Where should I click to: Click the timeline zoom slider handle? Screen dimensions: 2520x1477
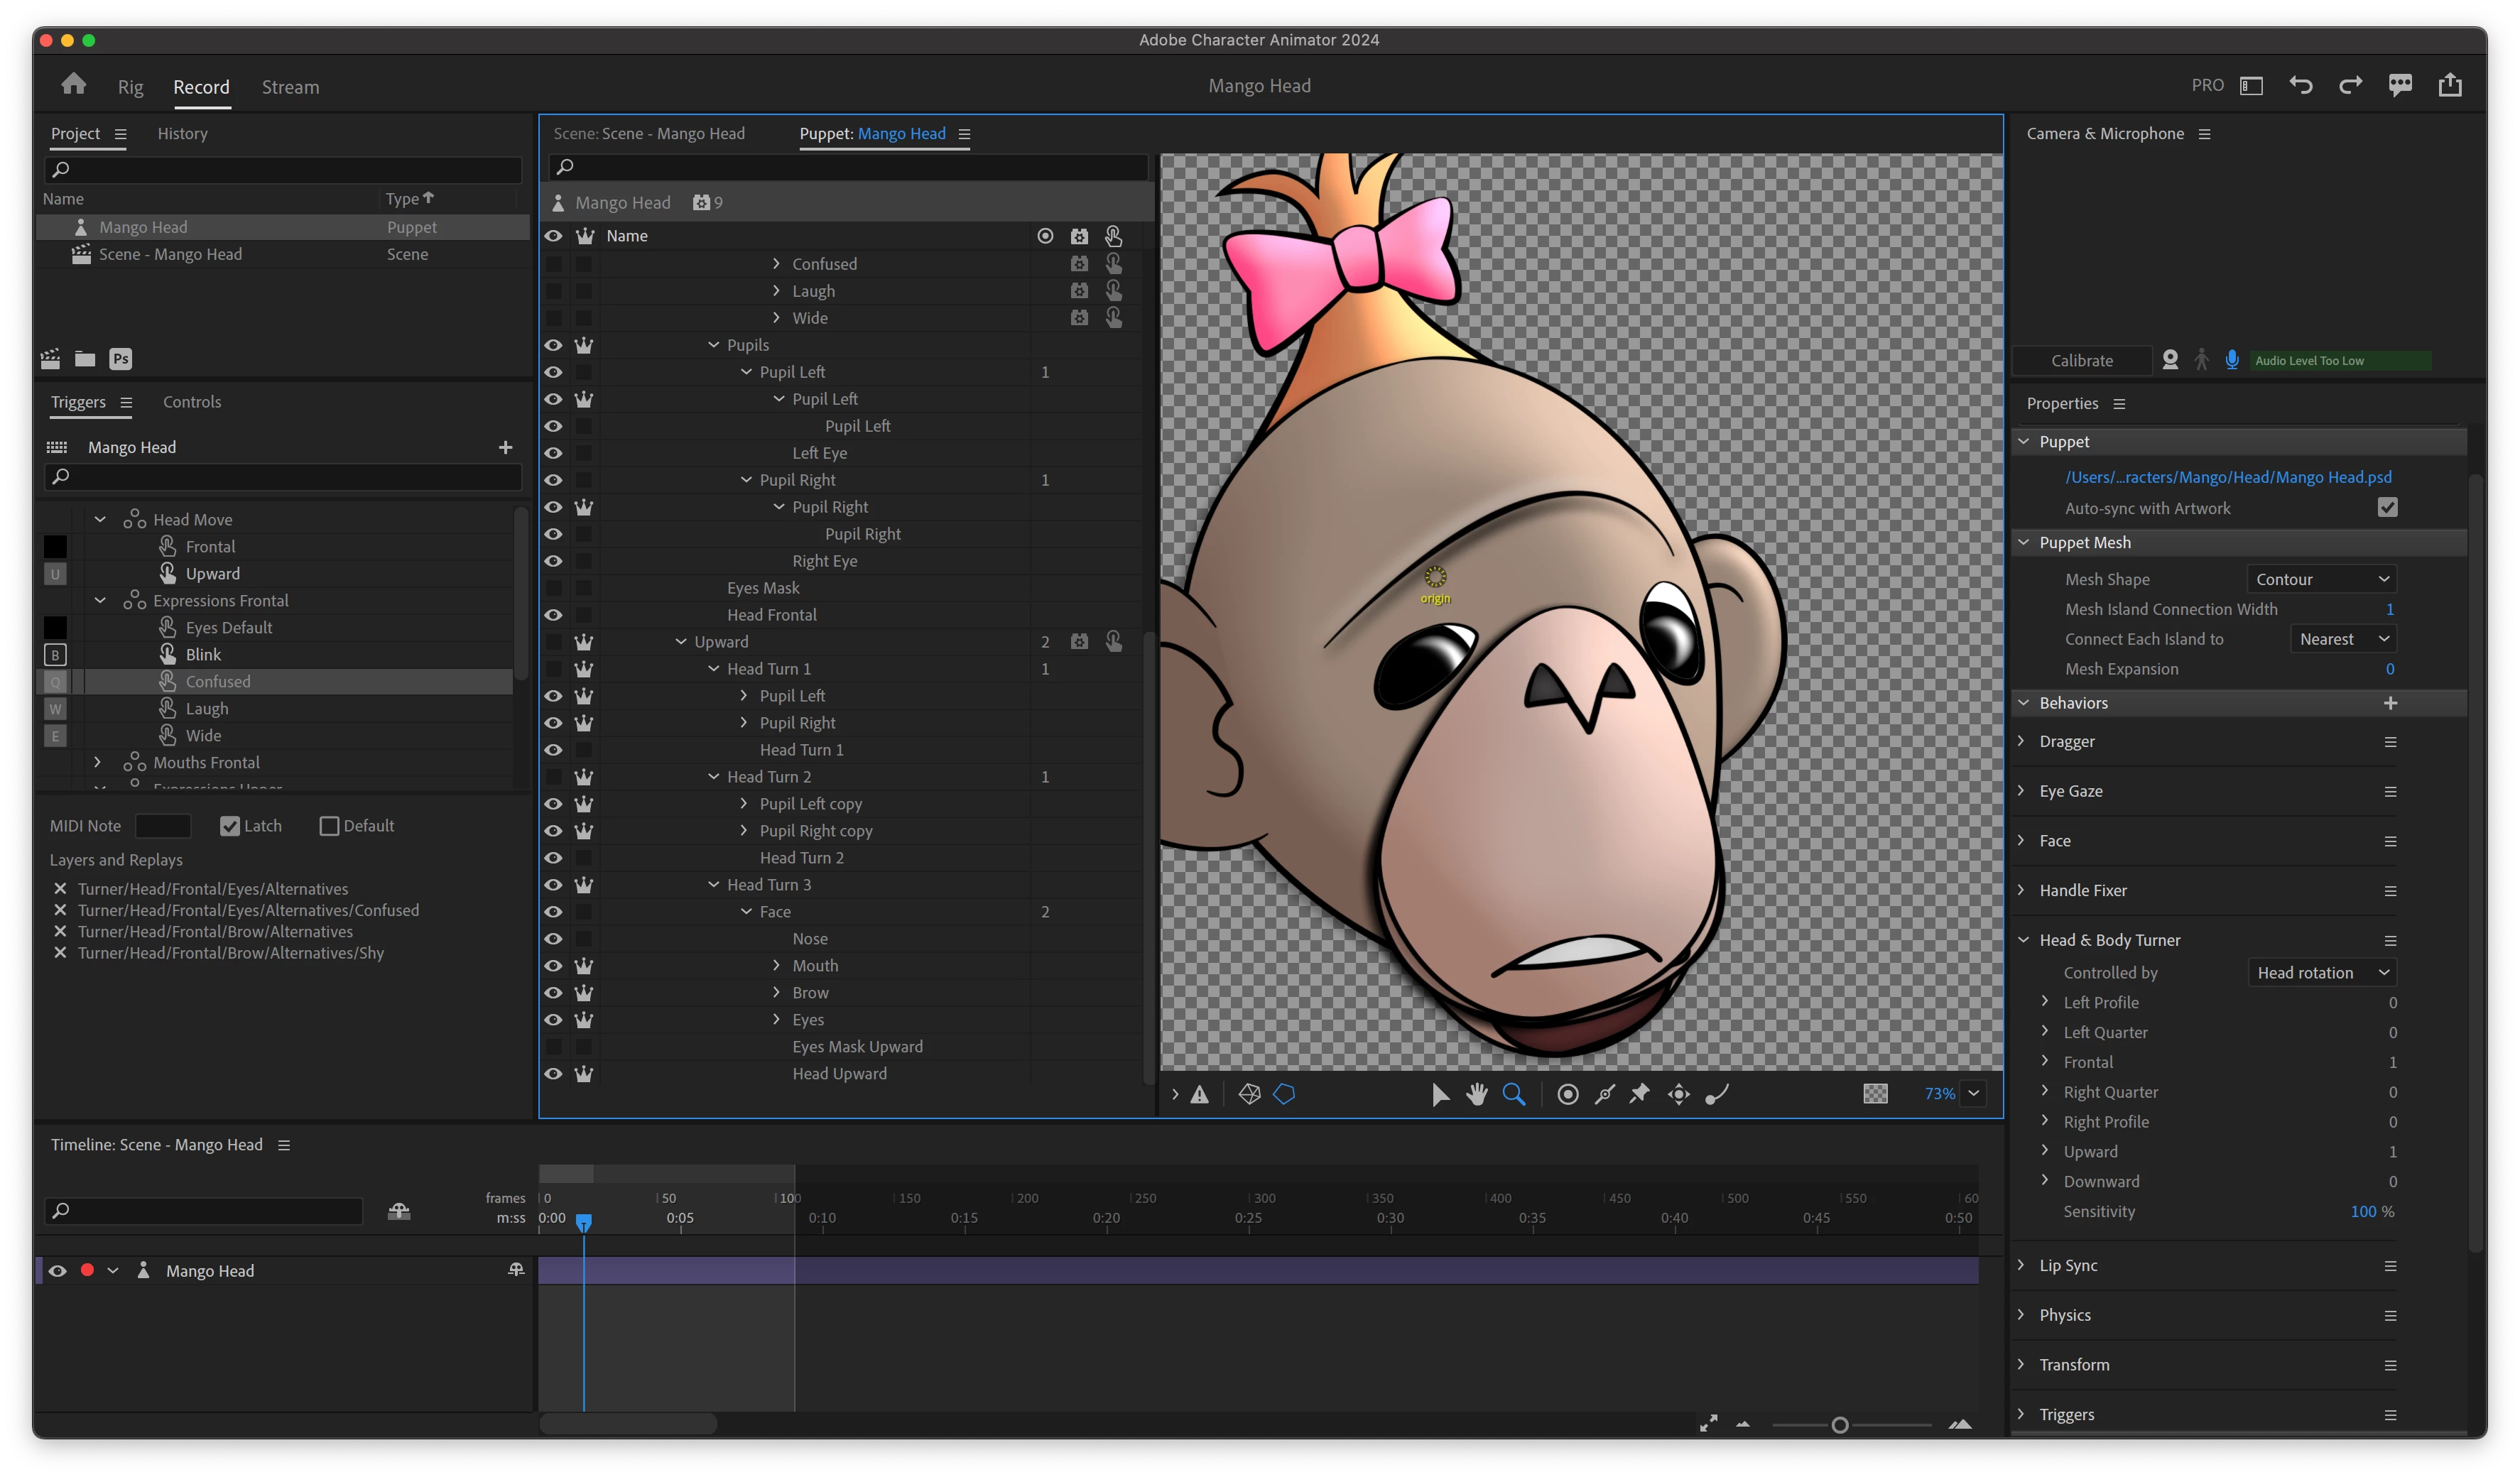(1839, 1425)
